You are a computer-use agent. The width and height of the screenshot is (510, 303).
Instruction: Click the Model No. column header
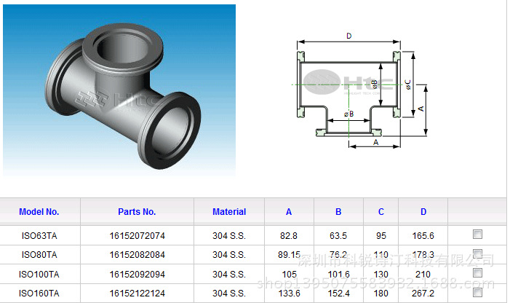coord(39,212)
